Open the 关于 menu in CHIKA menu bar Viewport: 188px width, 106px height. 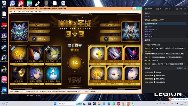40,11
